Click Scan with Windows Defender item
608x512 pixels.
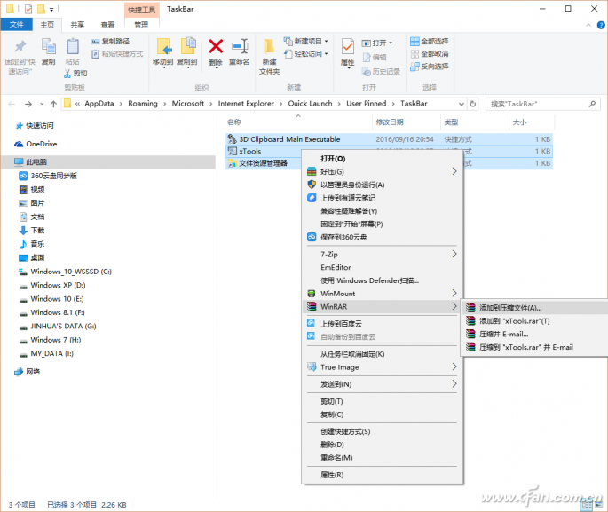tap(382, 280)
